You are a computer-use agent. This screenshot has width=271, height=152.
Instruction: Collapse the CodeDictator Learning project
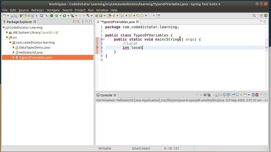(4, 27)
